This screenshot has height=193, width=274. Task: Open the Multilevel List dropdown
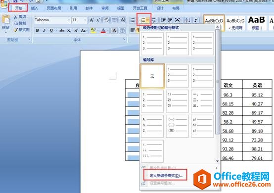click(x=154, y=20)
